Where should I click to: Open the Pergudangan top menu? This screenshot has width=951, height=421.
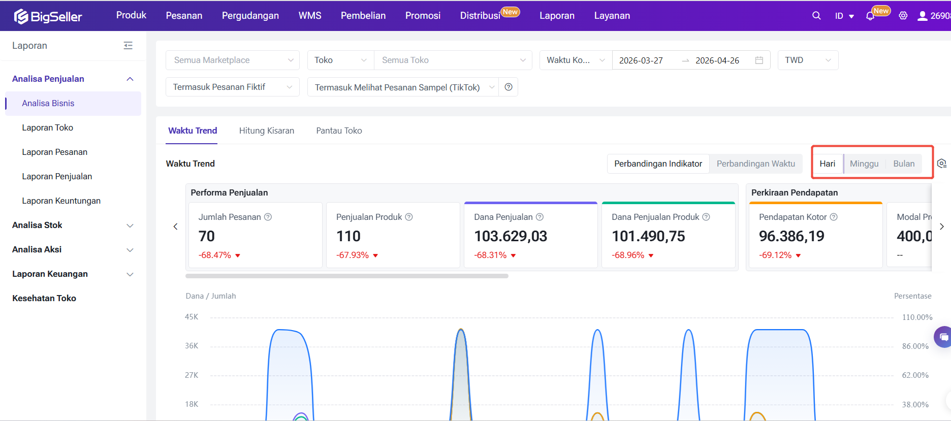pyautogui.click(x=250, y=16)
